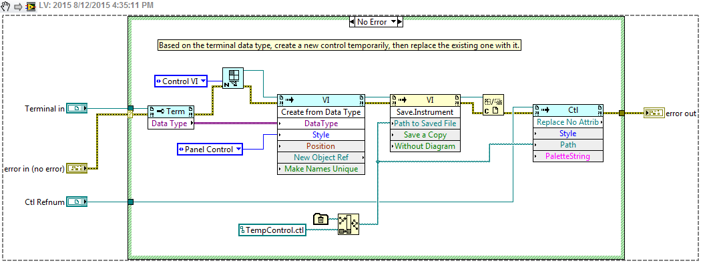Click the Position parameter row
701x263 pixels.
pos(321,146)
